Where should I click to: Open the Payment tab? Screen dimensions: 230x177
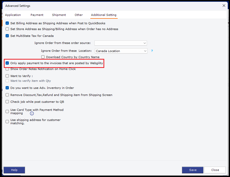tap(37, 15)
